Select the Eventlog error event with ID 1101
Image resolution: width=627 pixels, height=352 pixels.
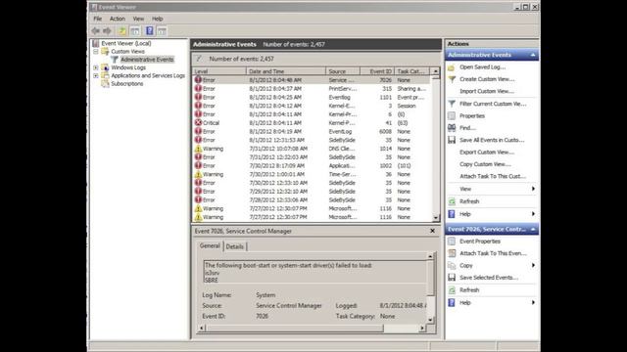[312, 98]
